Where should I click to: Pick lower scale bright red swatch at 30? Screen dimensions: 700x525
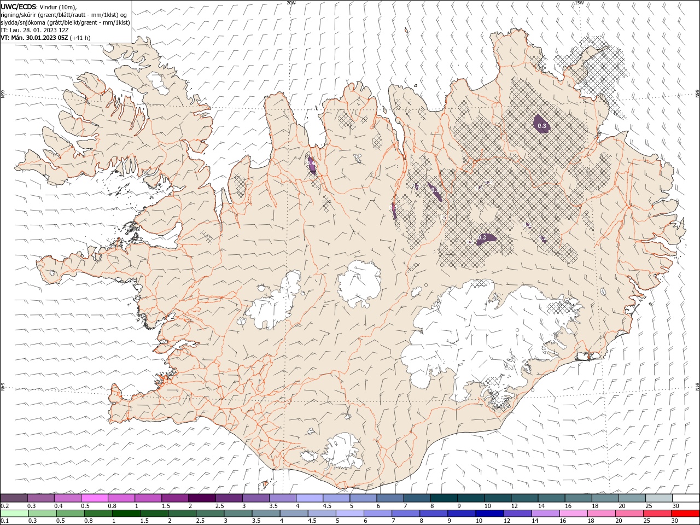tap(685, 514)
